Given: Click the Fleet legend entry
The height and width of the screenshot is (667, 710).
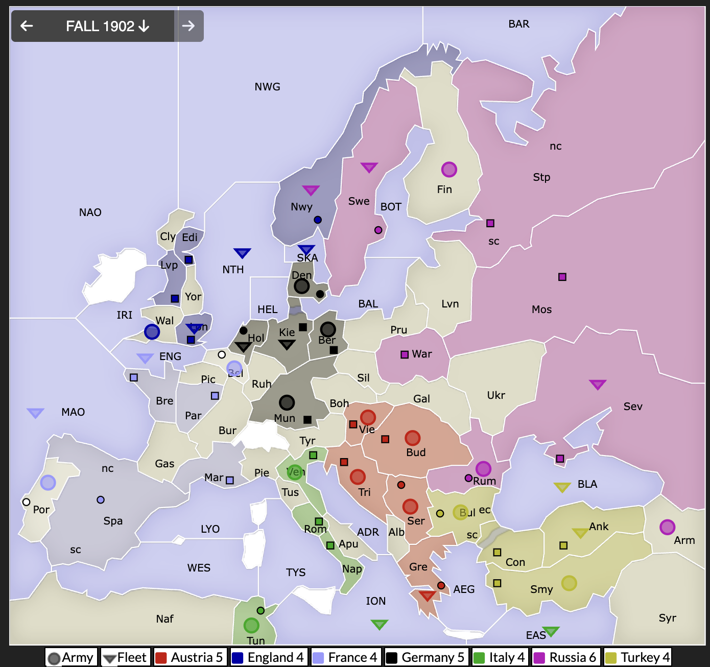Looking at the screenshot, I should click(125, 657).
